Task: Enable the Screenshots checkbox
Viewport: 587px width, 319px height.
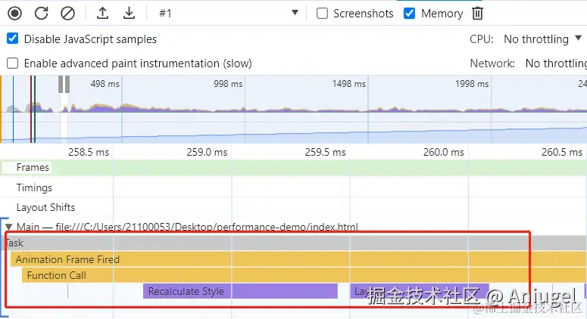Action: 322,13
